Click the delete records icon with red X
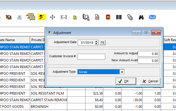The height and width of the screenshot is (111, 176). 9,17
